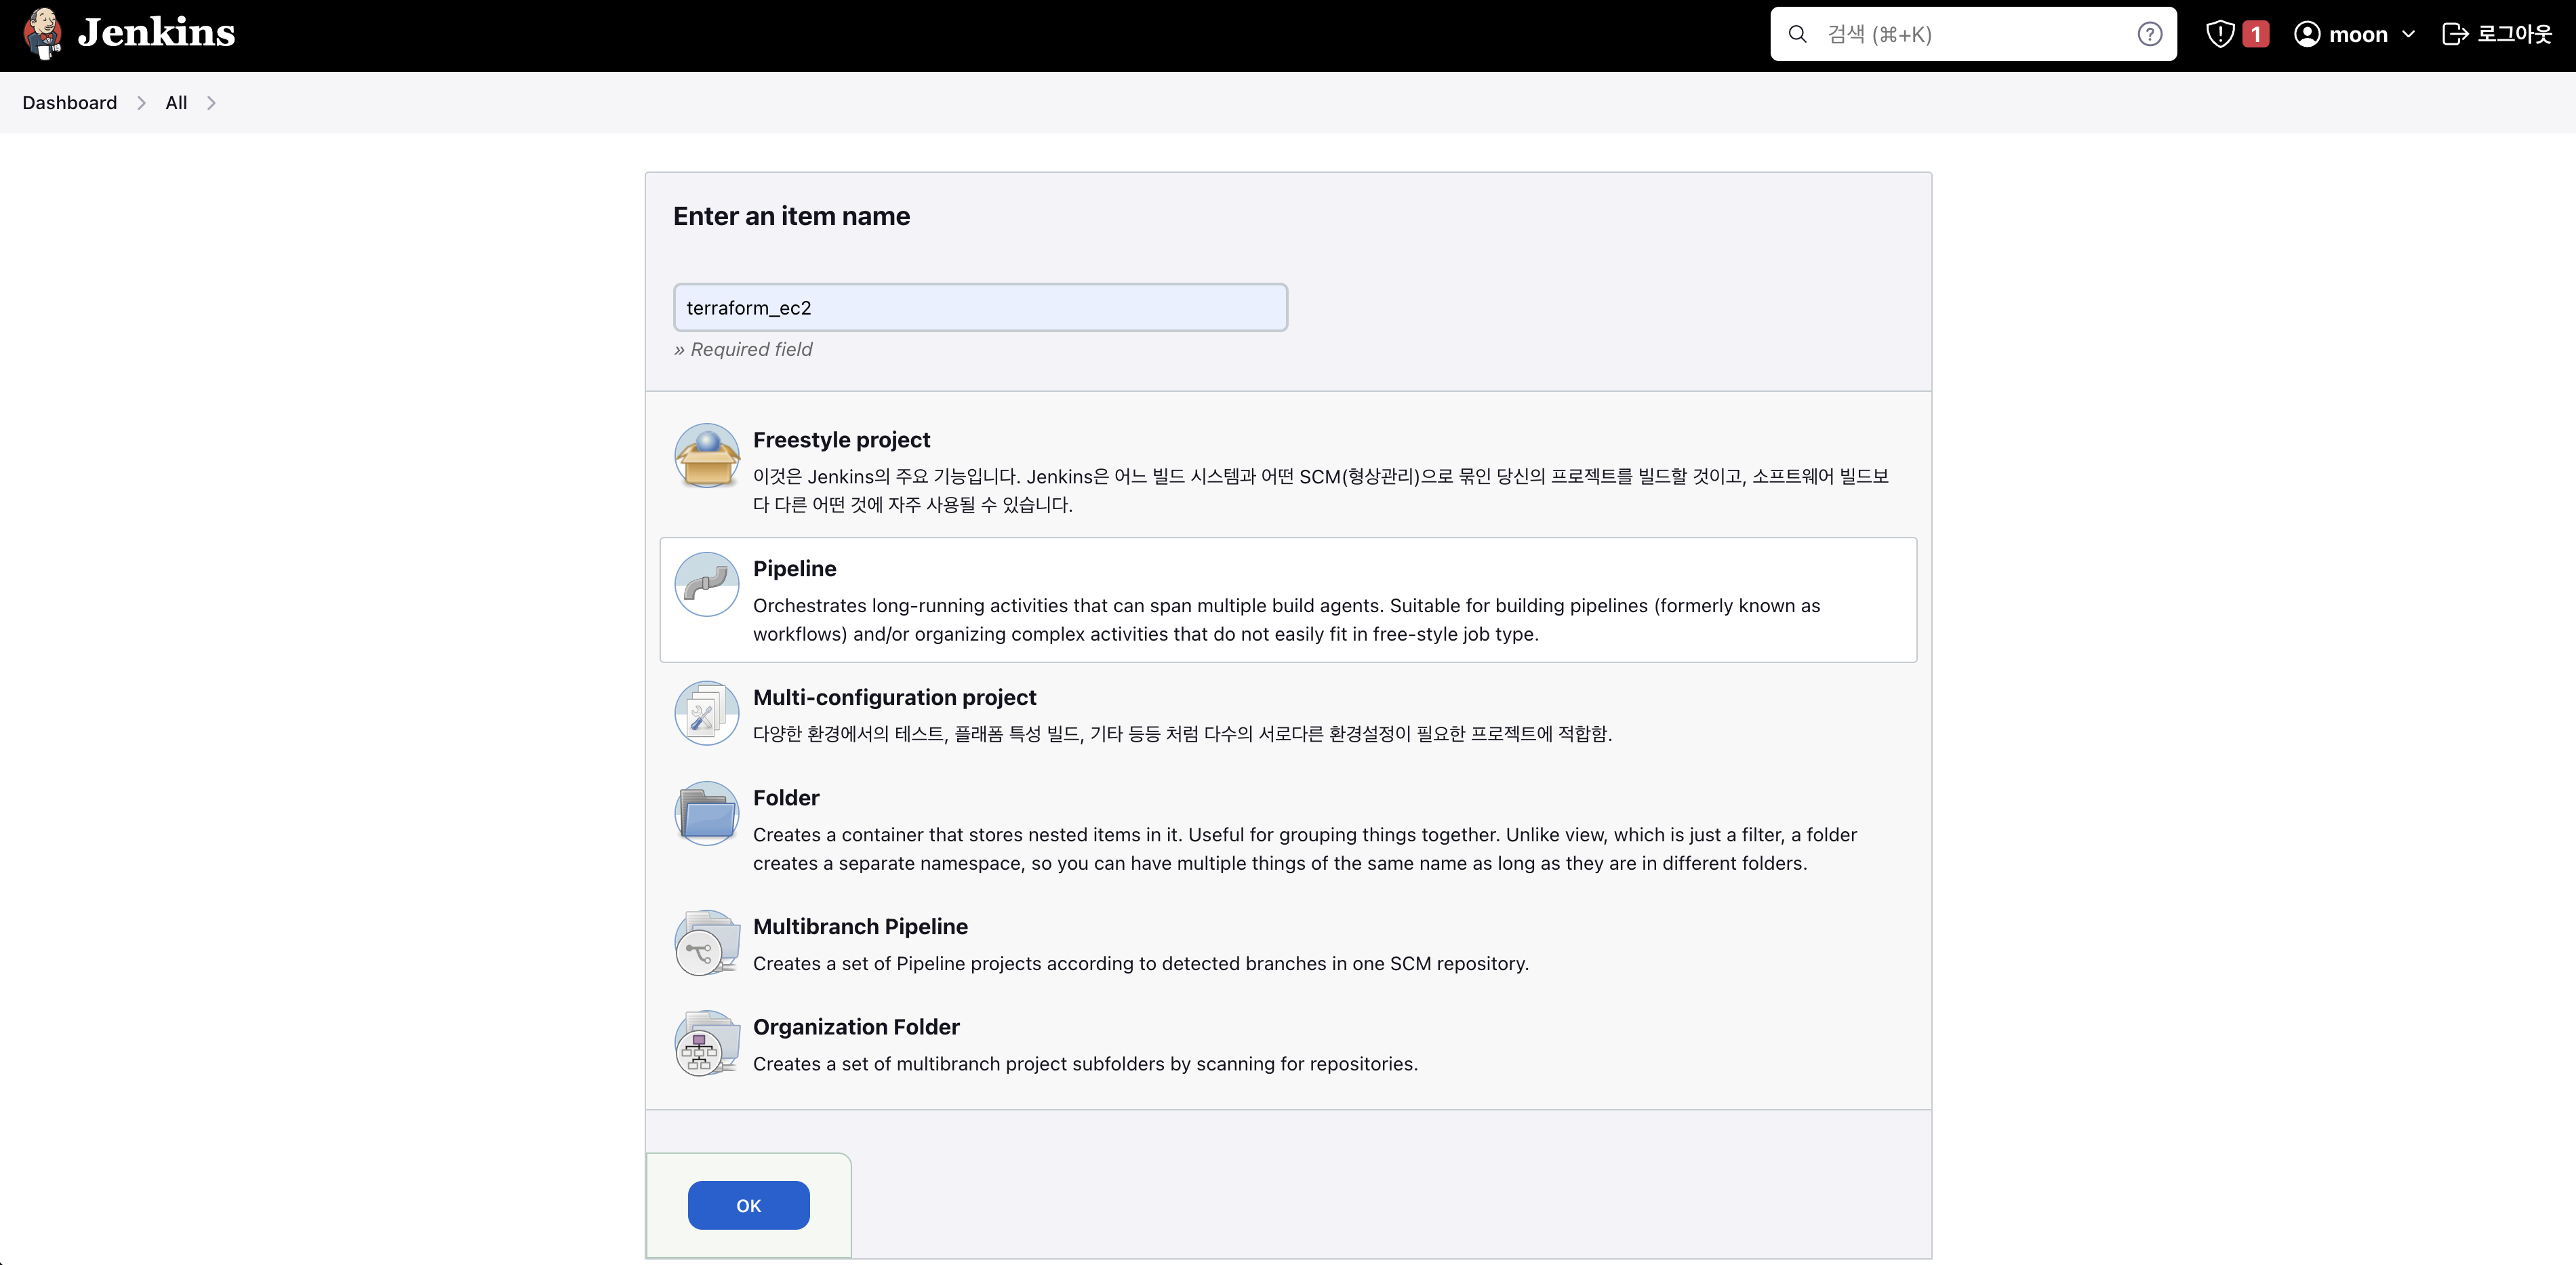
Task: Select the Freestyle project box icon
Action: click(x=706, y=456)
